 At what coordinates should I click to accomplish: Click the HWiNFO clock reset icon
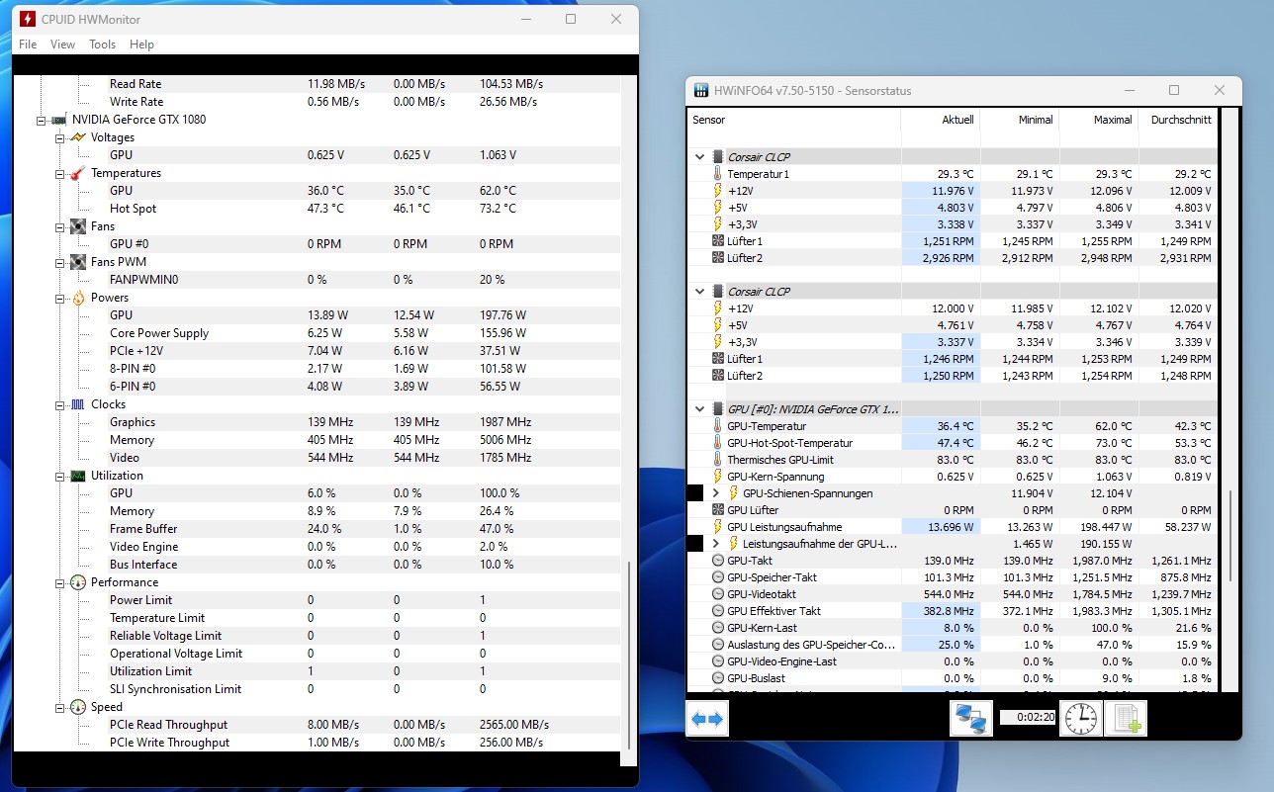(1079, 719)
